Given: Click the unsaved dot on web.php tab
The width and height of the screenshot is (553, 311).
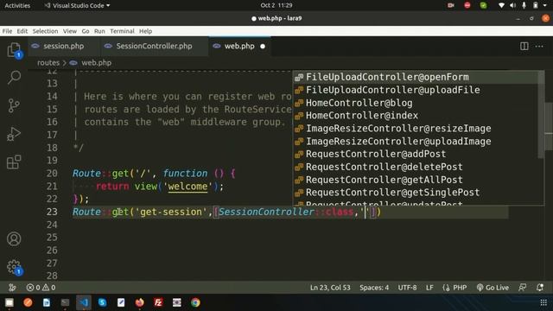Looking at the screenshot, I should (263, 46).
